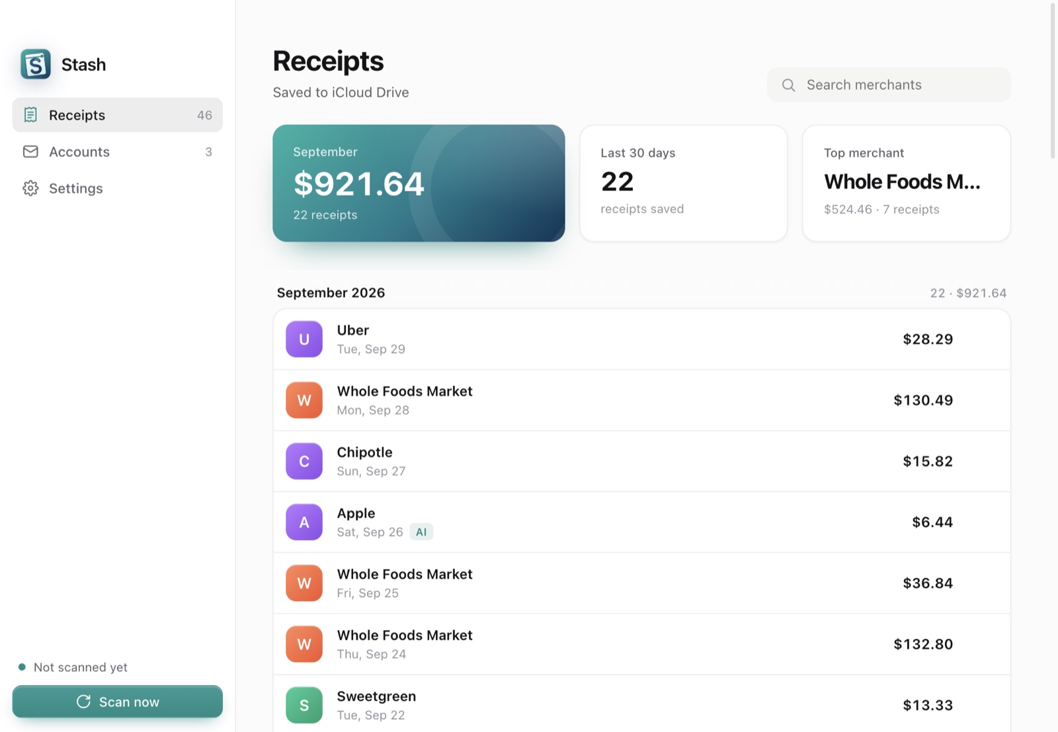Click the Uber purple U avatar
This screenshot has width=1058, height=732.
coord(304,339)
